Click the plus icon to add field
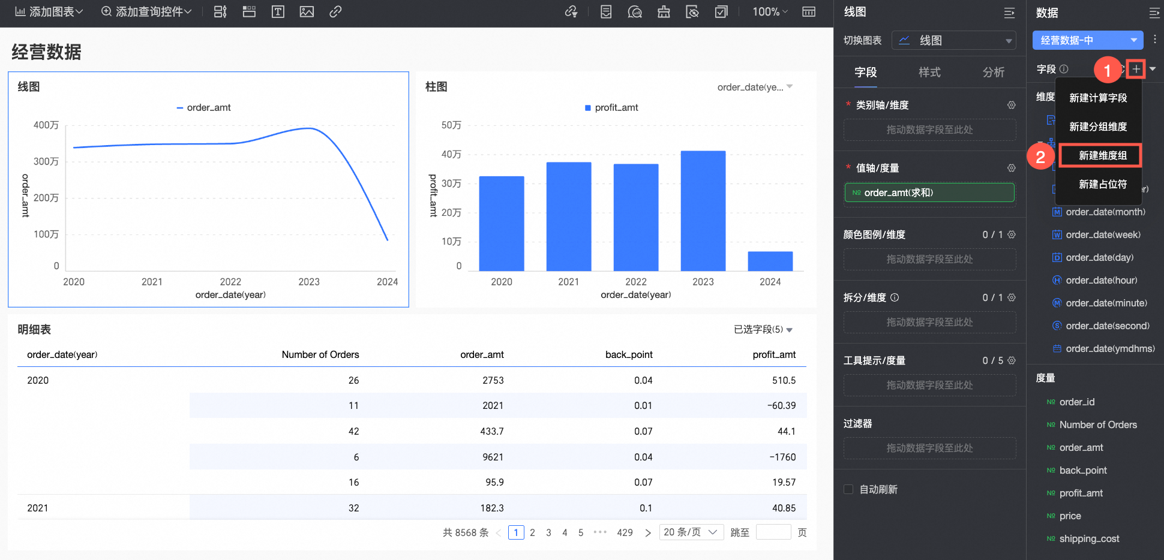Image resolution: width=1164 pixels, height=560 pixels. coord(1136,69)
